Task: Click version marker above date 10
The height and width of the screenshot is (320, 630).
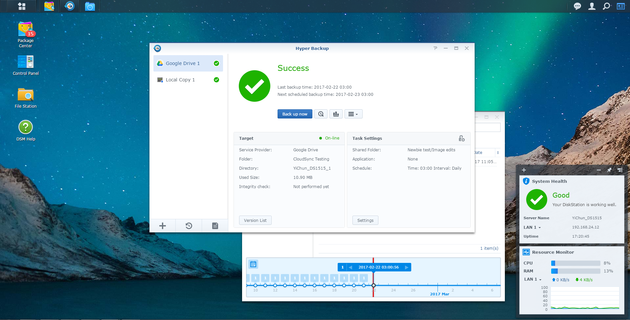Action: (x=255, y=278)
